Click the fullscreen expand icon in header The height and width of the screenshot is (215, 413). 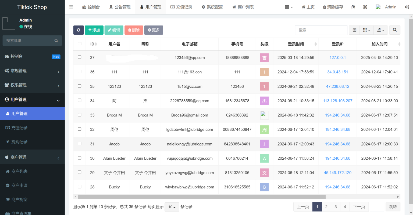coord(365,7)
